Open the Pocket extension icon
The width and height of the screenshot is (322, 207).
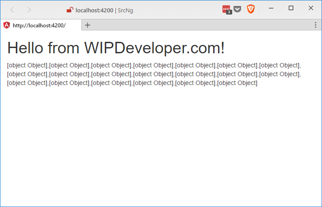coord(238,9)
